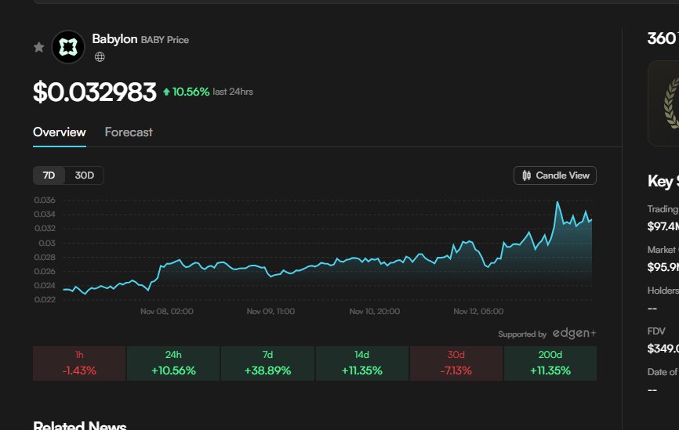Click the Babylon coin logo
Viewport: 679px width, 430px height.
[68, 47]
